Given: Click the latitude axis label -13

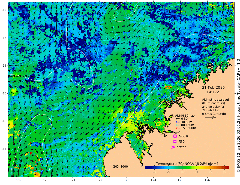Looking at the screenshot, I should coord(4,38).
